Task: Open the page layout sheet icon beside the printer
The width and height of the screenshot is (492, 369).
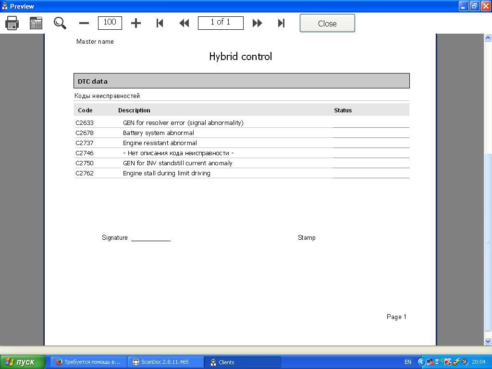Action: tap(36, 23)
